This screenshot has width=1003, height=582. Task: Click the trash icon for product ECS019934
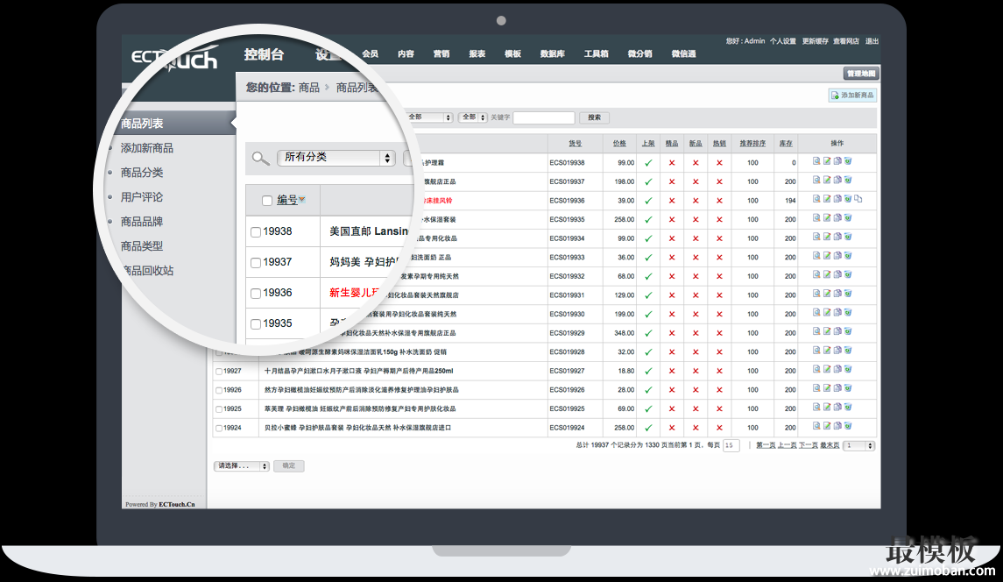tap(848, 238)
